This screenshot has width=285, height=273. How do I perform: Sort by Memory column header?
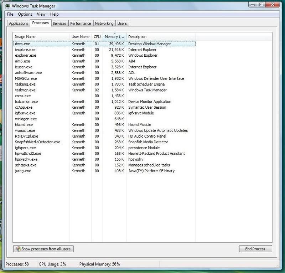click(114, 37)
